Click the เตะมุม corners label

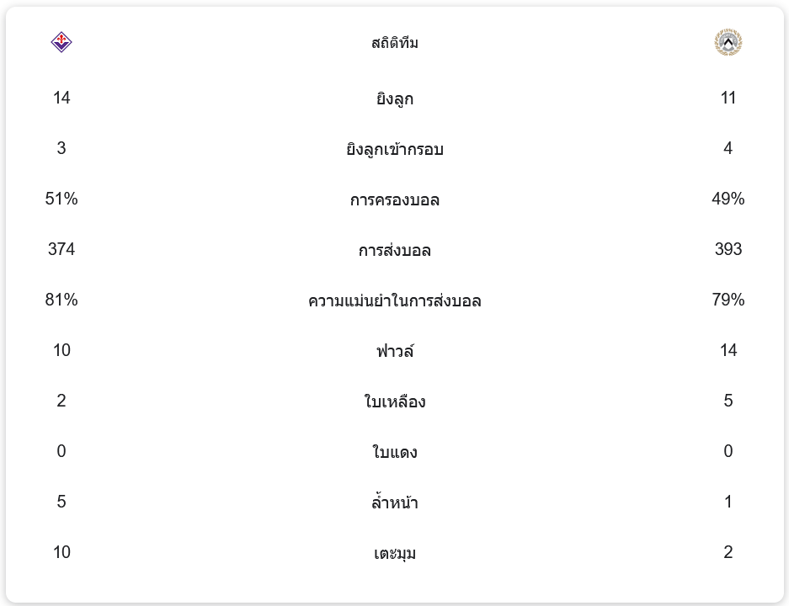tap(394, 553)
